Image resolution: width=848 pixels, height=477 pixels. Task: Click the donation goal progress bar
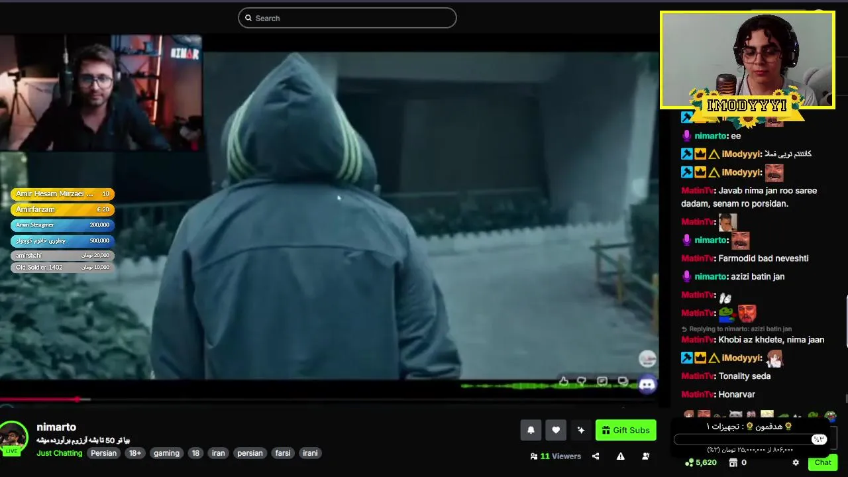click(751, 439)
